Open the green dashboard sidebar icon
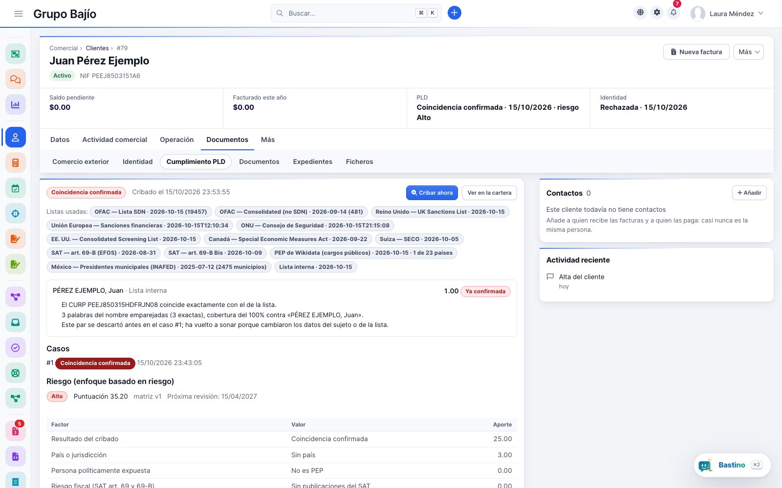 tap(16, 54)
